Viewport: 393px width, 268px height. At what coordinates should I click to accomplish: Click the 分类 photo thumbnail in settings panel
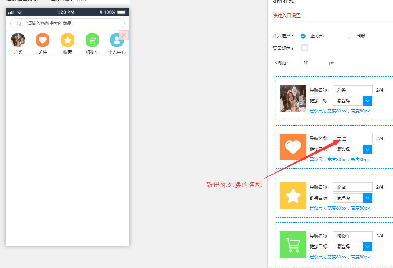[293, 99]
